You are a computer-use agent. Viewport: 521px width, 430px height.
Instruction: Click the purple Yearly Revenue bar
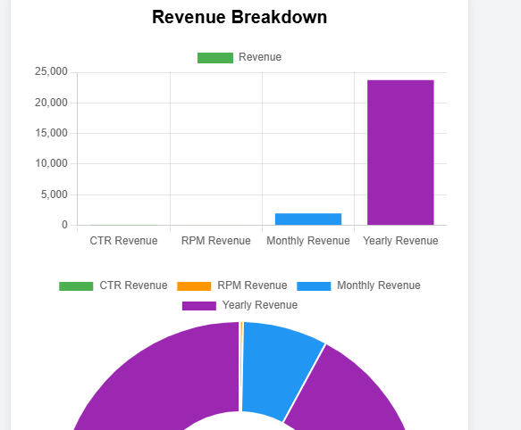coord(400,153)
